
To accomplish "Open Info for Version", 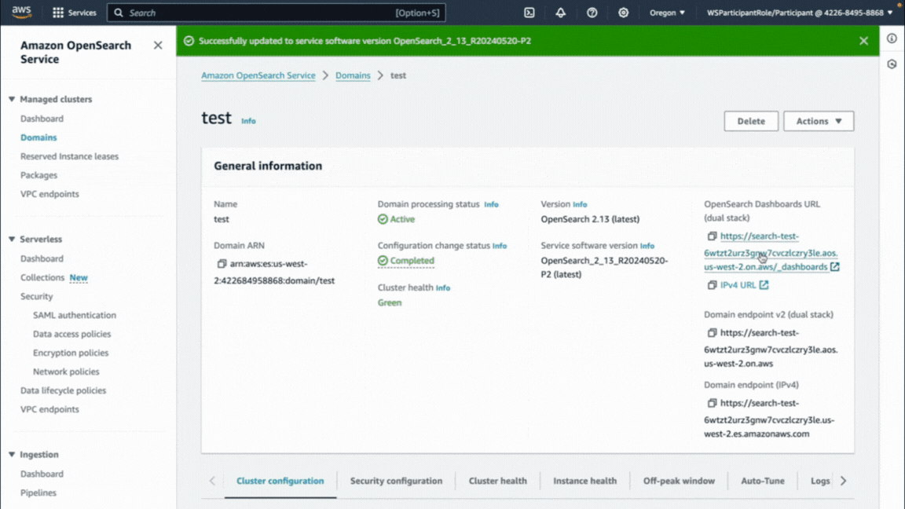I will click(x=580, y=204).
